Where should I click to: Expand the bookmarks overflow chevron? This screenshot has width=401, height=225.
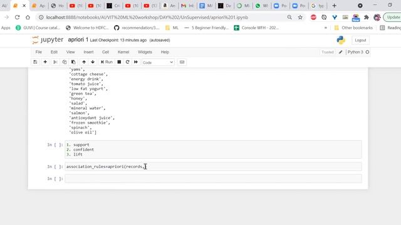click(325, 27)
